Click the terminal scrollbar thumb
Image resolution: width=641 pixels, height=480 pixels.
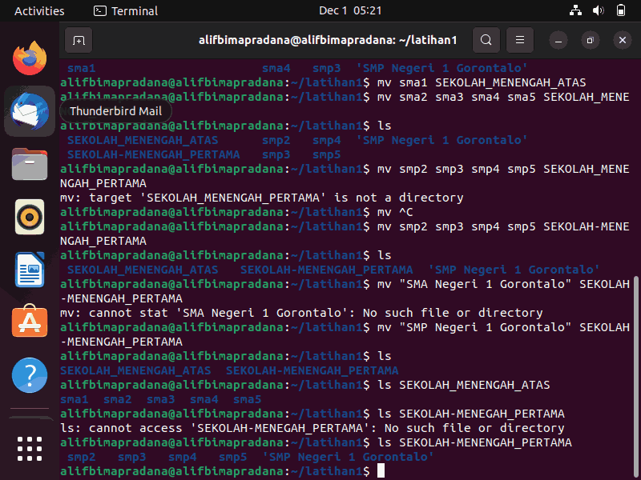click(635, 378)
